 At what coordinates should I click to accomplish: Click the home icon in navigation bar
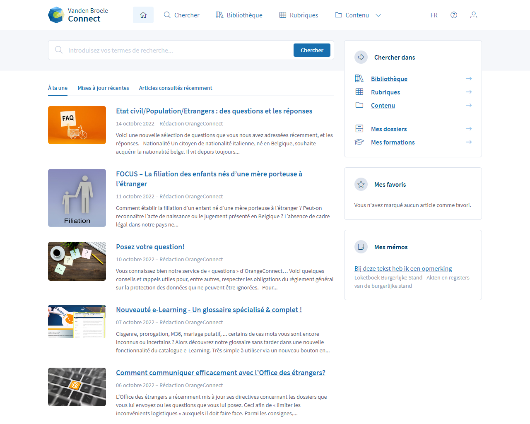143,15
